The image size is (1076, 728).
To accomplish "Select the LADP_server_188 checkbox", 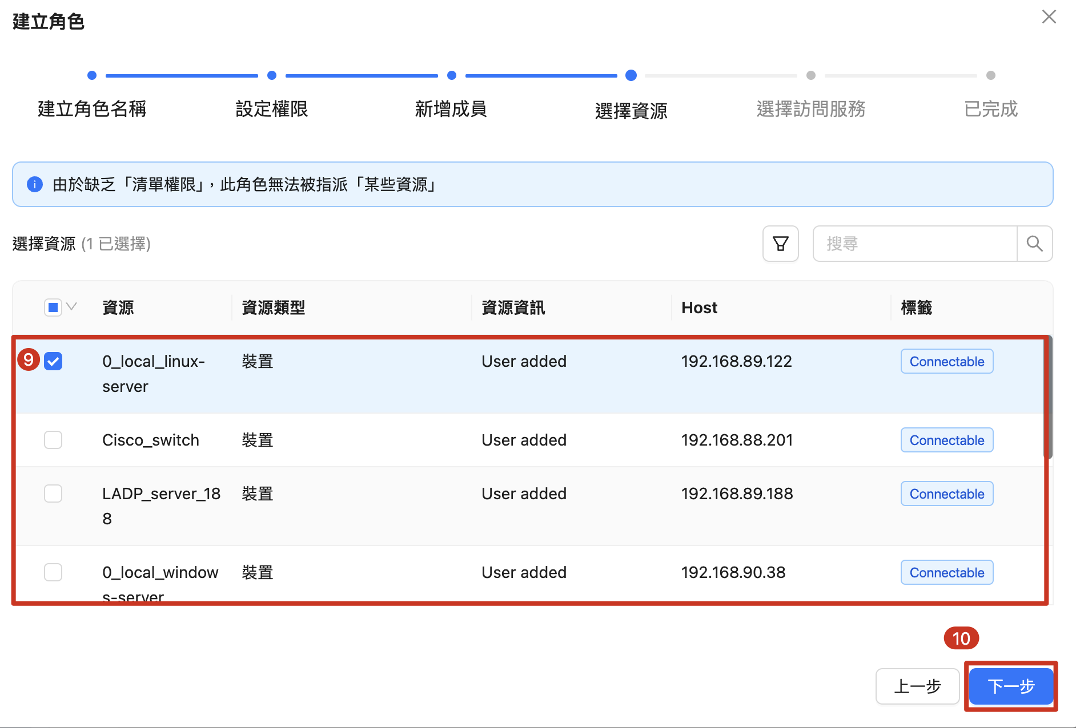I will pyautogui.click(x=53, y=494).
